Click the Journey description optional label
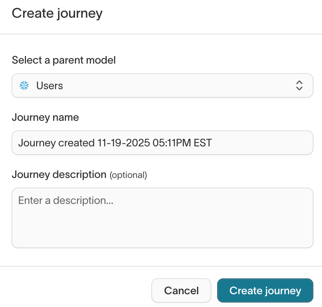Viewport: 322px width, 307px height. 79,175
